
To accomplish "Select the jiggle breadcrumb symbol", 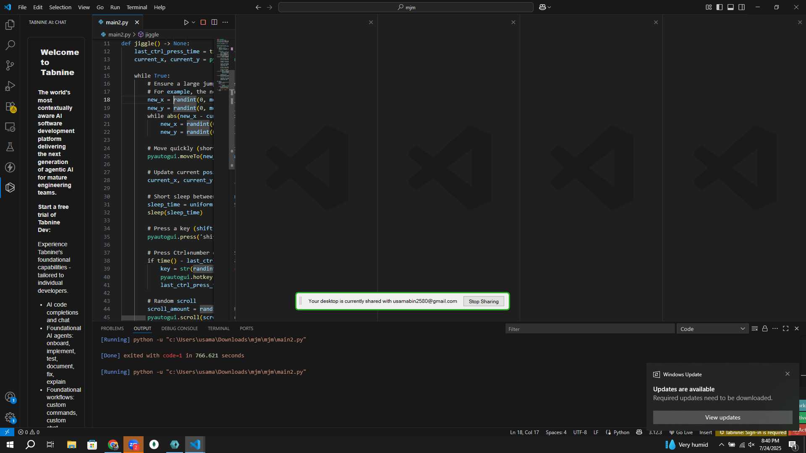I will coord(149,34).
